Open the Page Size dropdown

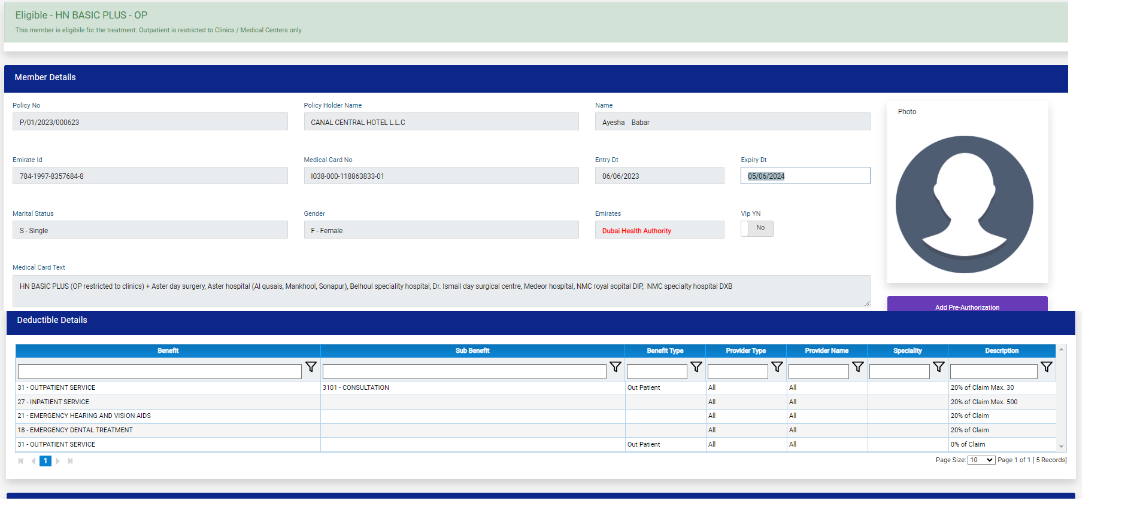(981, 460)
